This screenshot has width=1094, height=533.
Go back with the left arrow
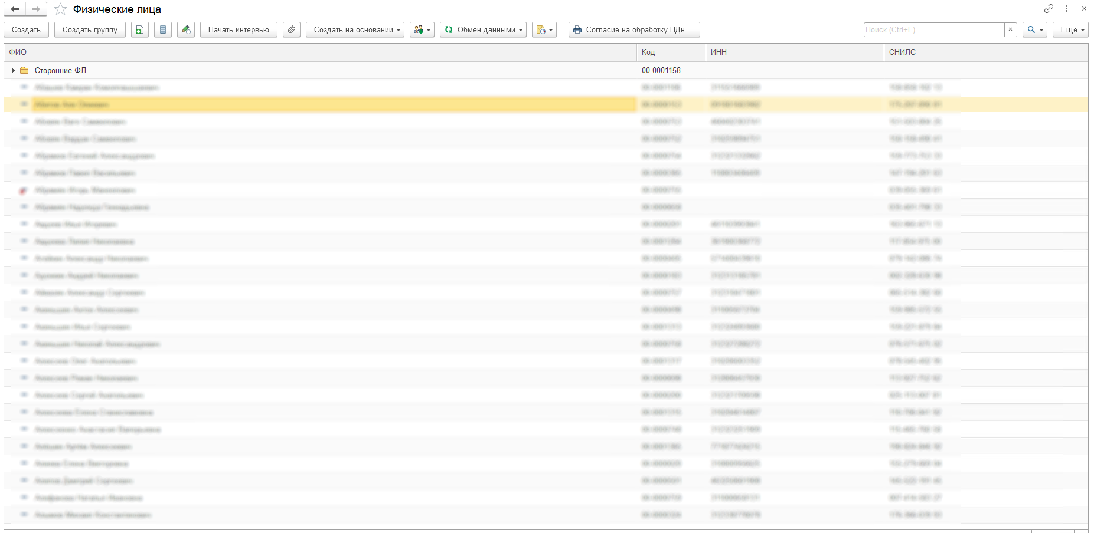15,9
